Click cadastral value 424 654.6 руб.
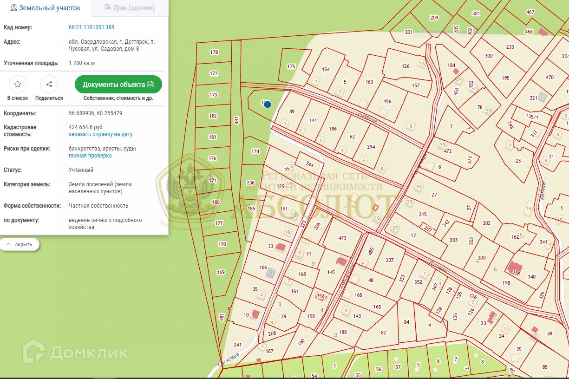The height and width of the screenshot is (379, 569). pos(86,127)
